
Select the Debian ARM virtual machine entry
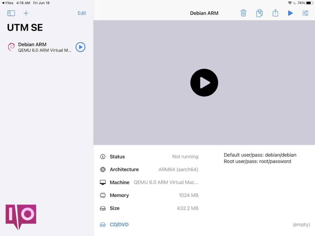click(x=46, y=47)
